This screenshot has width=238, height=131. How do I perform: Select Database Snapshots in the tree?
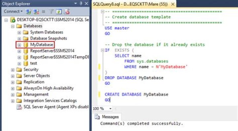pos(49,38)
